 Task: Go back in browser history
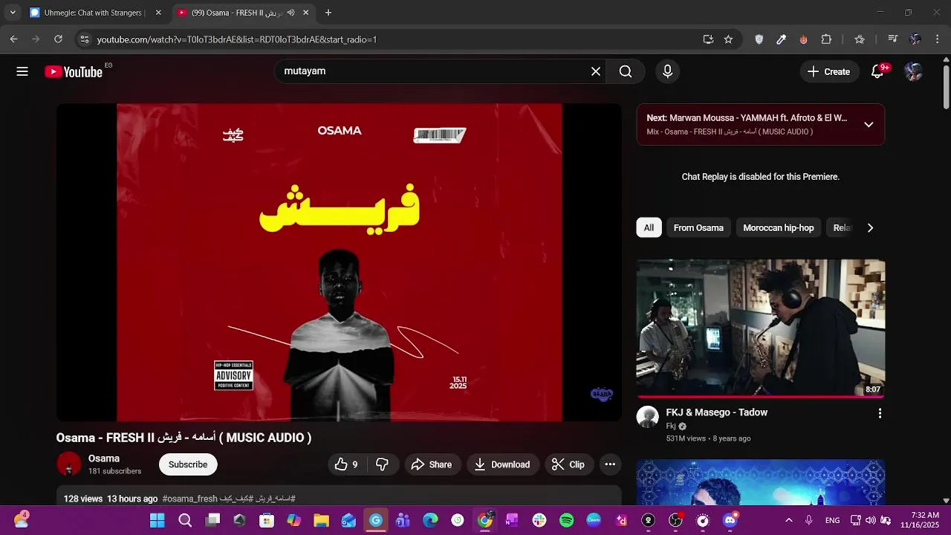[14, 39]
